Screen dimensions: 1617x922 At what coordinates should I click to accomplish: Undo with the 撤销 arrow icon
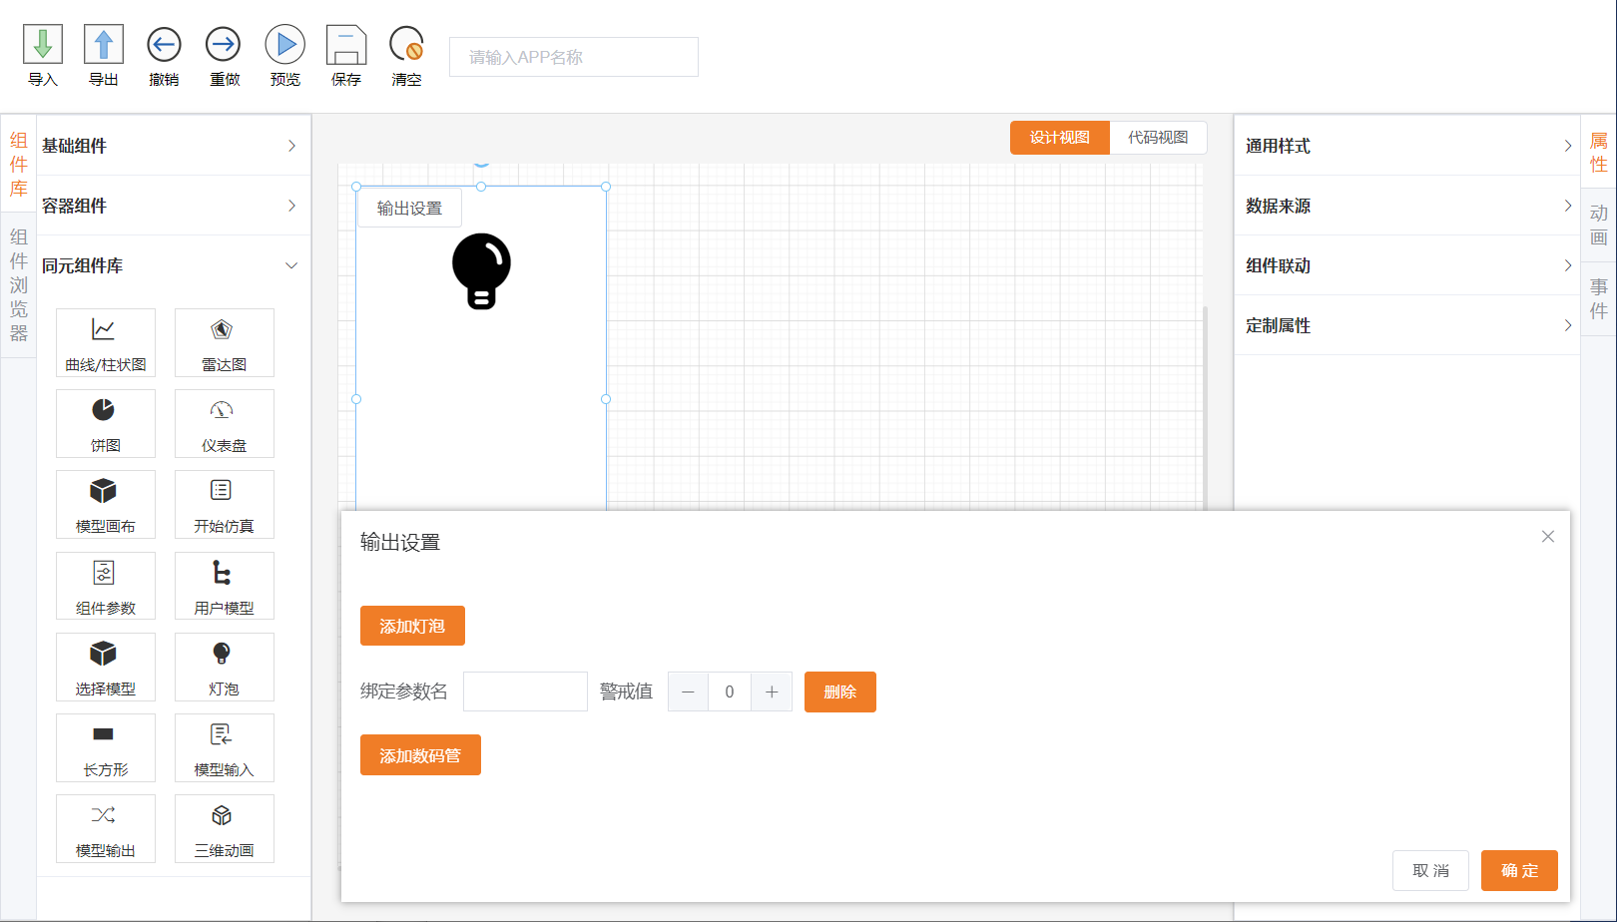pyautogui.click(x=164, y=45)
